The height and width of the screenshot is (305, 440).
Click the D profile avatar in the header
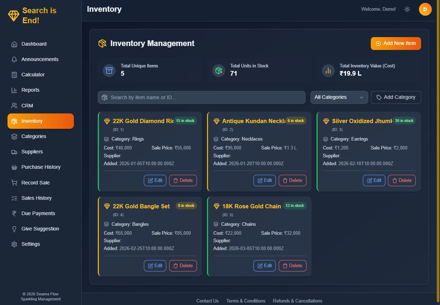[425, 9]
